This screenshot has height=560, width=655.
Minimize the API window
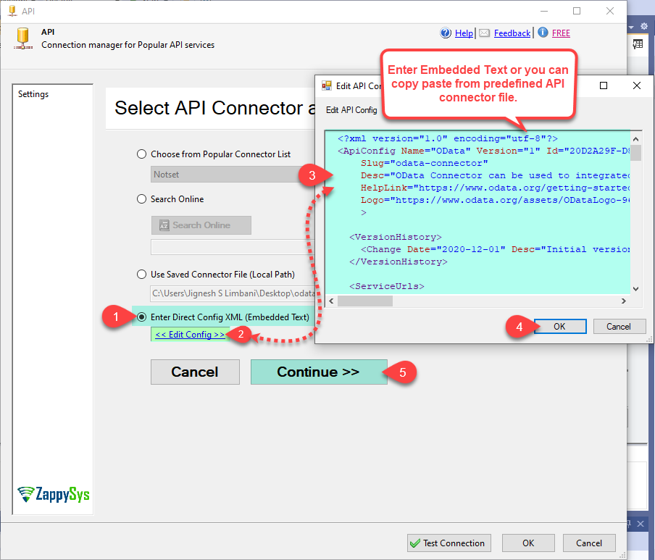pyautogui.click(x=544, y=11)
